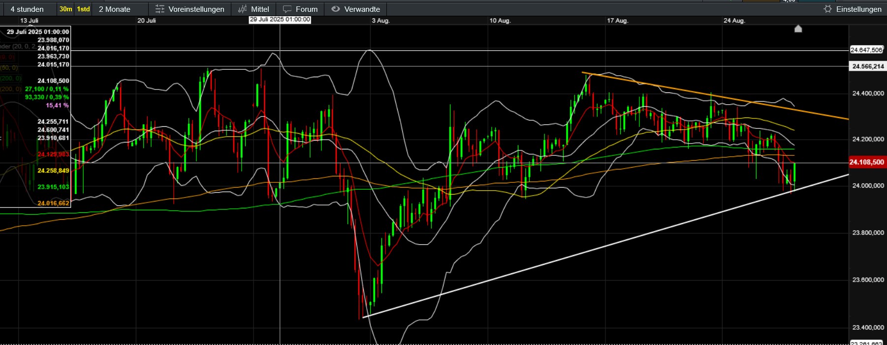Open the Forum discussion panel
The width and height of the screenshot is (887, 345).
point(300,9)
